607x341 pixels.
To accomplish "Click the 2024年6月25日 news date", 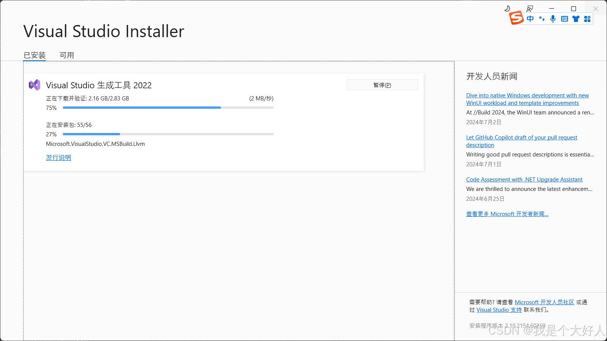I will pos(485,199).
